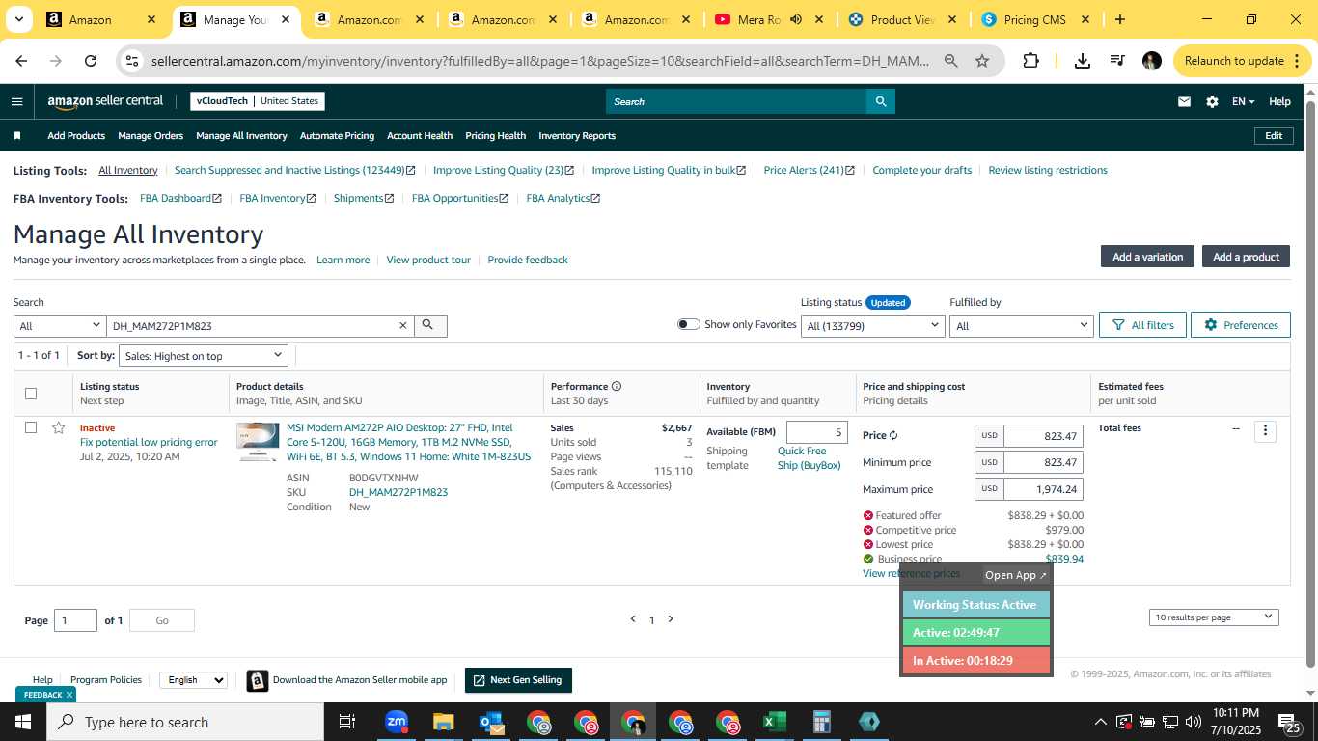This screenshot has width=1318, height=741.
Task: Open the Fulfilled by dropdown
Action: point(1021,326)
